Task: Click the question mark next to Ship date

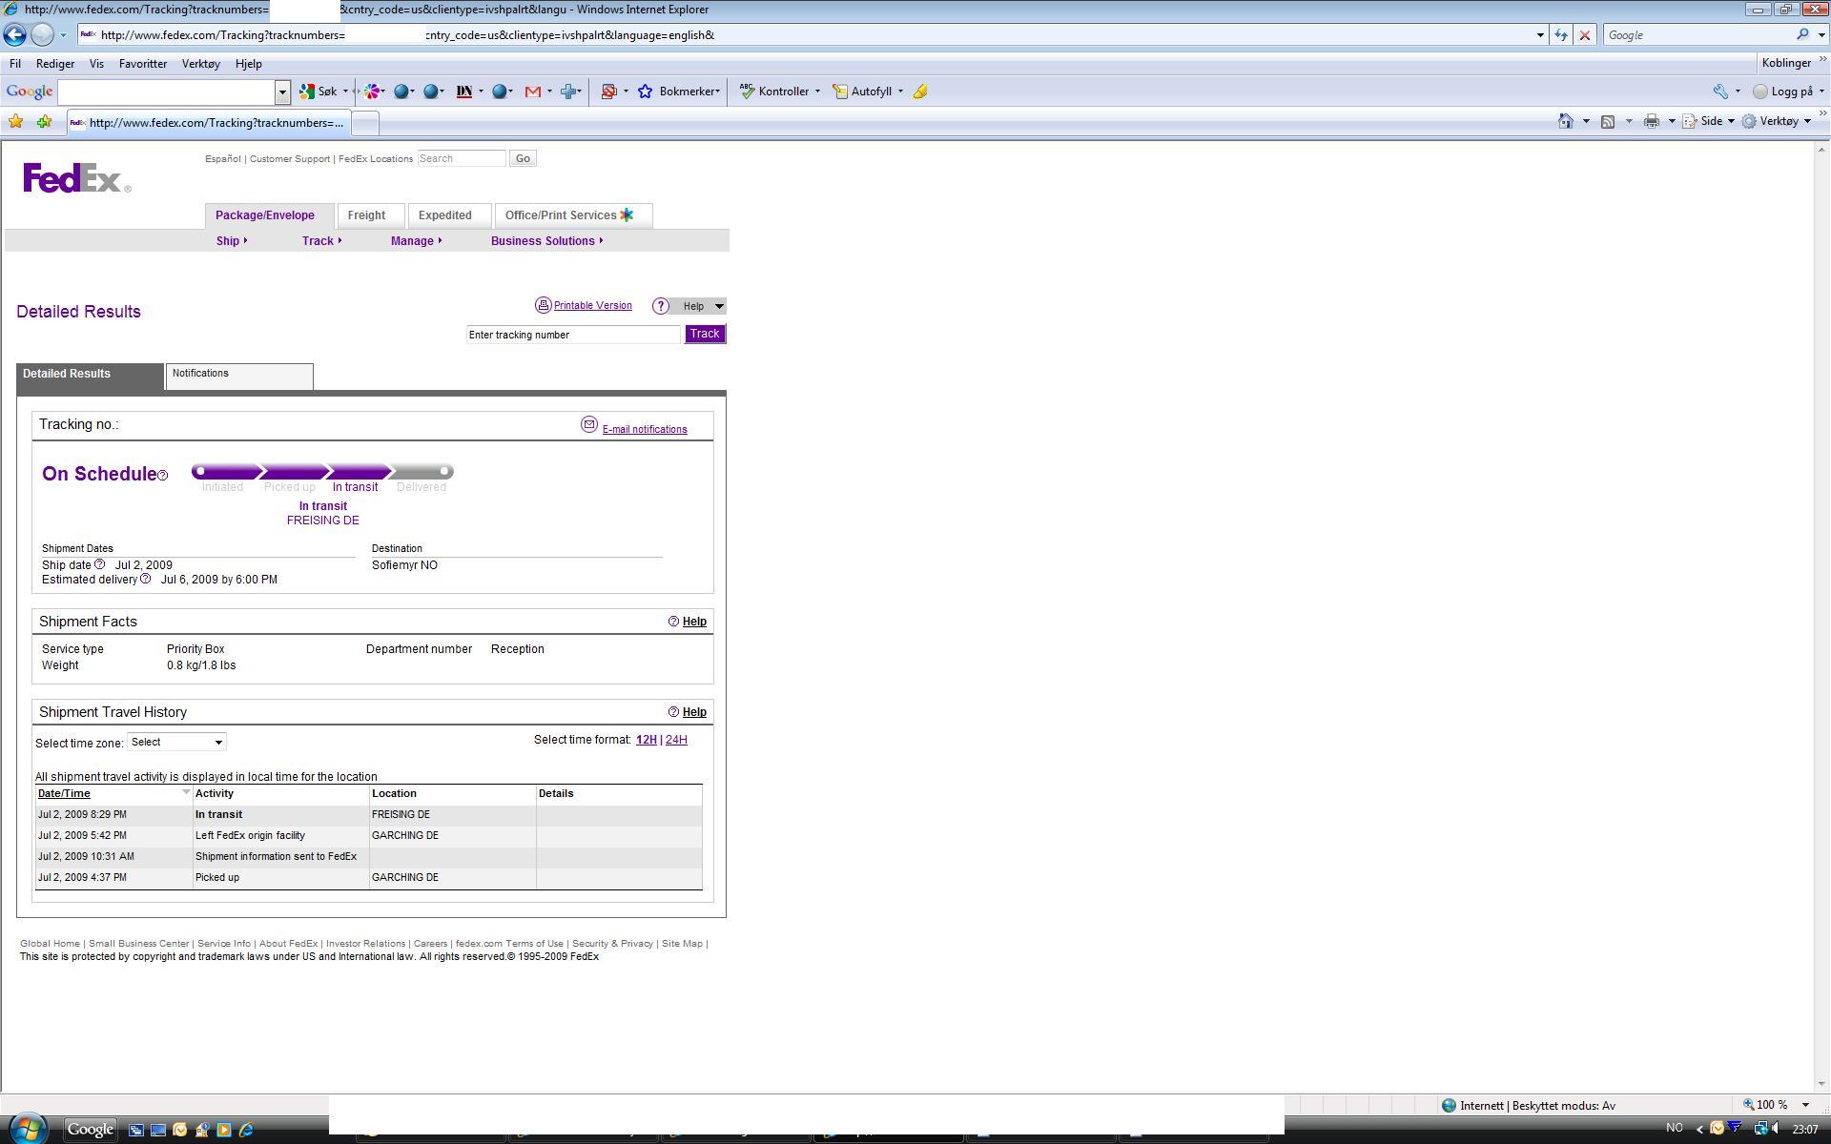Action: point(99,564)
